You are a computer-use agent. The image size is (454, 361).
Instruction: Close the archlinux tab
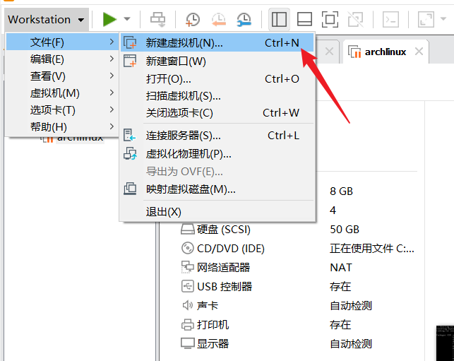click(x=419, y=52)
